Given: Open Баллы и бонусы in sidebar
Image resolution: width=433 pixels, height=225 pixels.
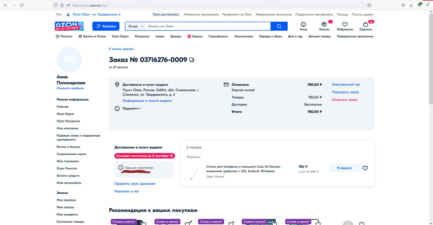Looking at the screenshot, I should point(69,147).
